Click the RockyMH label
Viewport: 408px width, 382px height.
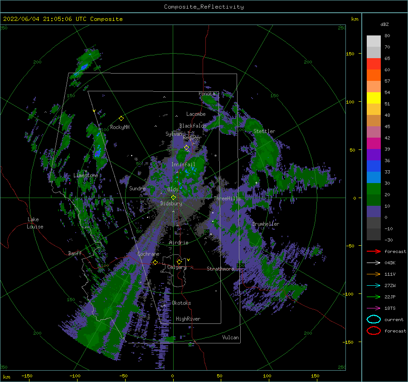(120, 127)
